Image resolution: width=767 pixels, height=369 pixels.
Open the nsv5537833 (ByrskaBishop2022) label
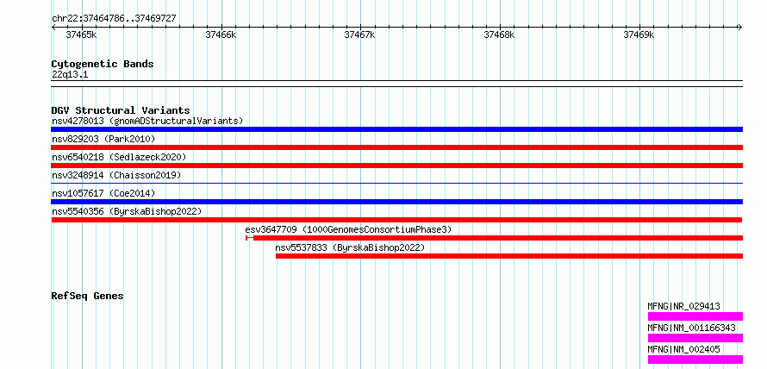pyautogui.click(x=350, y=247)
